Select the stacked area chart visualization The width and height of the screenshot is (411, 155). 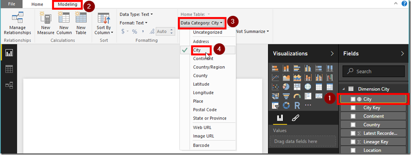tap(297, 78)
